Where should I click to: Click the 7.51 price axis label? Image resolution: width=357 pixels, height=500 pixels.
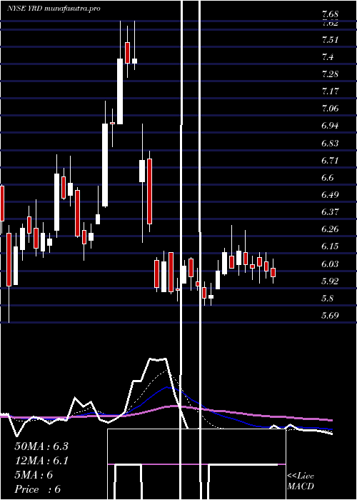pos(330,40)
